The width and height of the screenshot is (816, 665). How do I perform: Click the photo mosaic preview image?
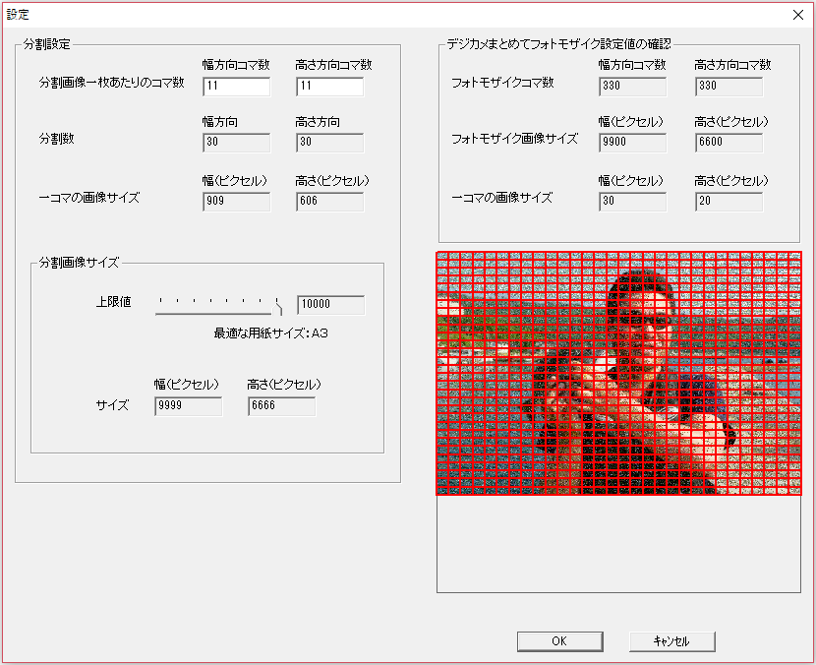pos(618,374)
